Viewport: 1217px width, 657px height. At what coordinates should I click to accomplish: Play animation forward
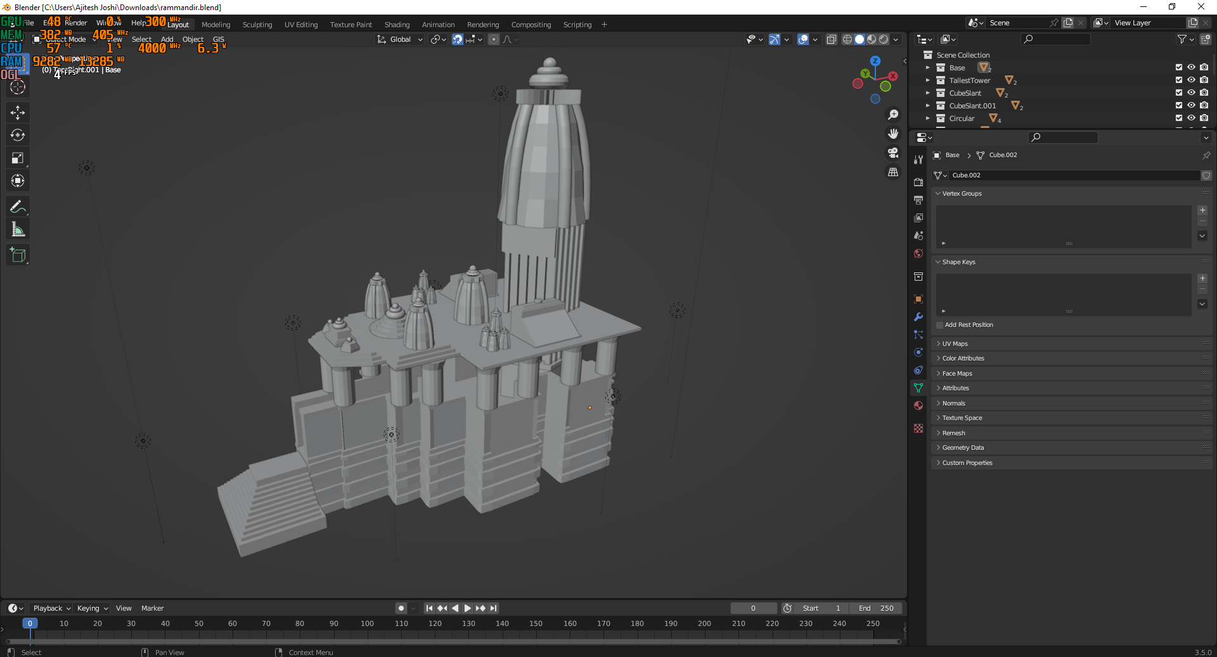point(468,608)
